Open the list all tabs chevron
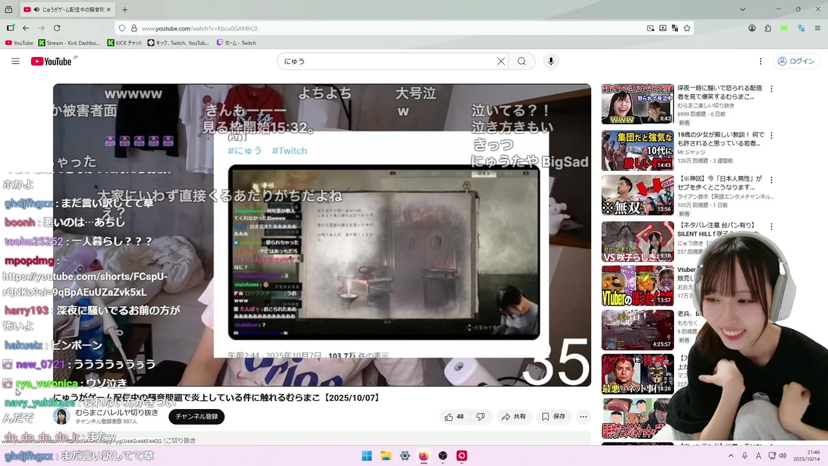The width and height of the screenshot is (828, 466). pos(743,10)
